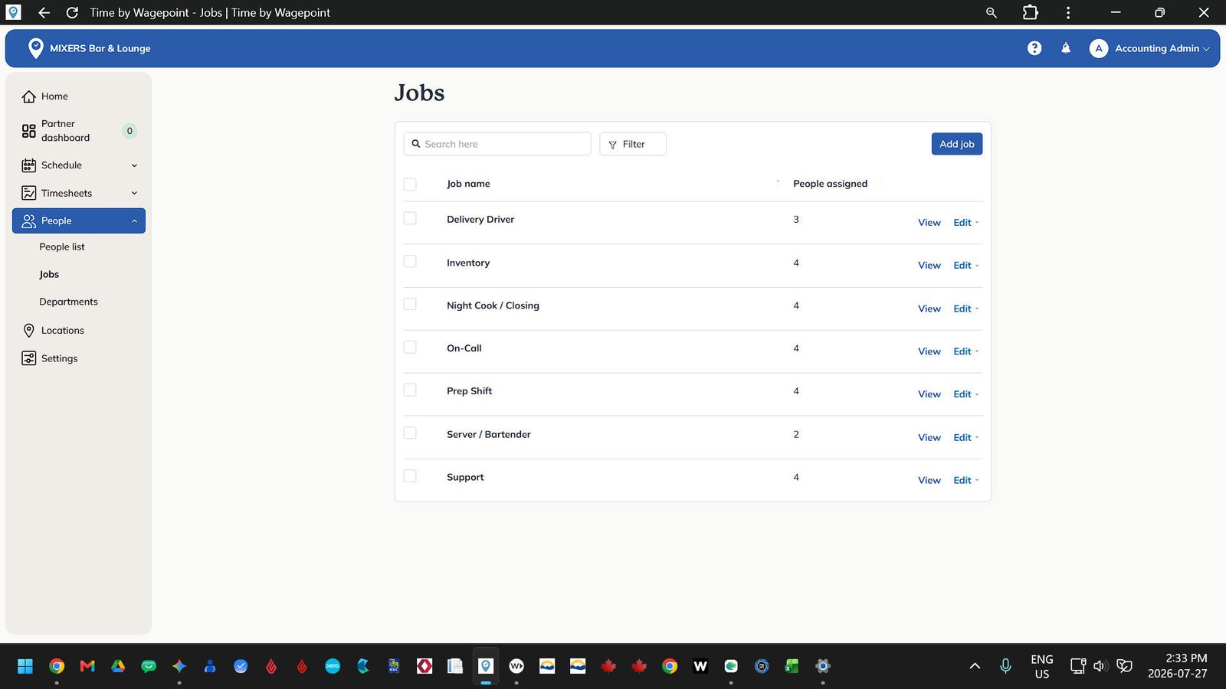Image resolution: width=1226 pixels, height=689 pixels.
Task: Check the Night Cook / Closing checkbox
Action: 410,304
